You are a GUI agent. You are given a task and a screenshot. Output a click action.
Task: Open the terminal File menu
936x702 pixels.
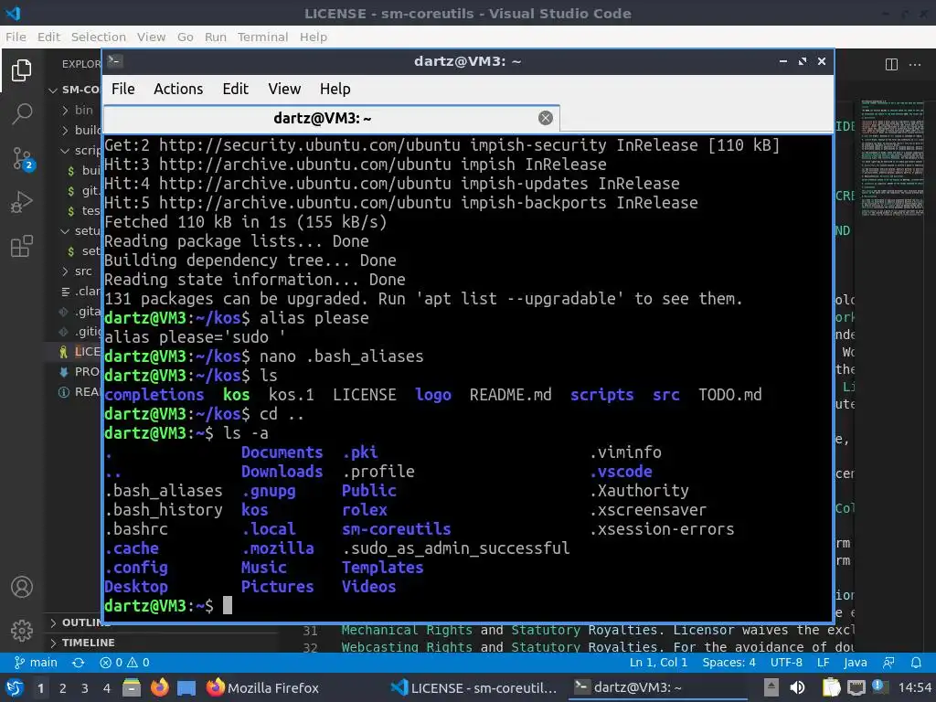click(123, 89)
